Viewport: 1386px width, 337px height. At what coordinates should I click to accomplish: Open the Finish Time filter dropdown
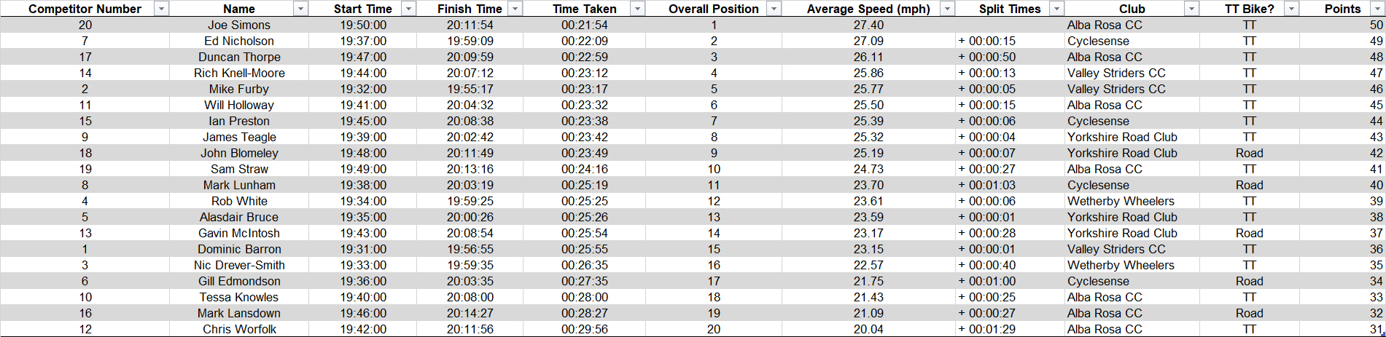click(x=515, y=9)
